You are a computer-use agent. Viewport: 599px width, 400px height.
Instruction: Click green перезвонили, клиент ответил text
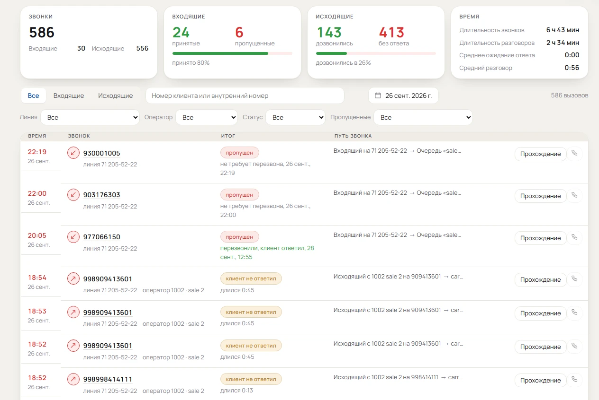point(267,252)
